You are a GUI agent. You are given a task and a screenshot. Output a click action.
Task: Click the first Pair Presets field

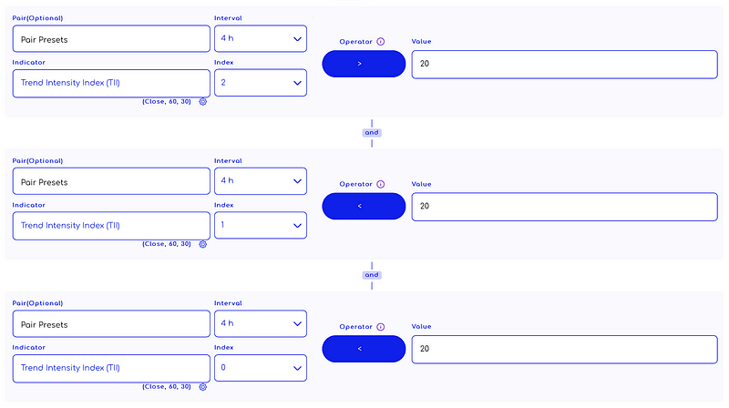click(x=111, y=39)
